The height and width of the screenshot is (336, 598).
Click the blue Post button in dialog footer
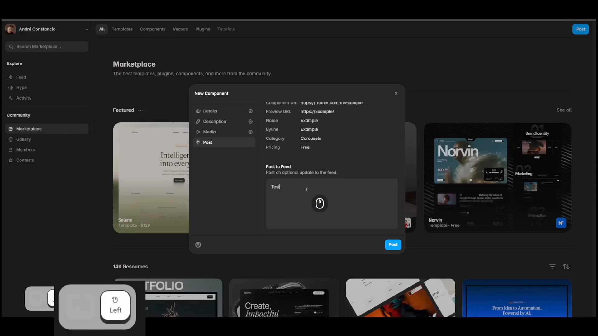coord(393,245)
